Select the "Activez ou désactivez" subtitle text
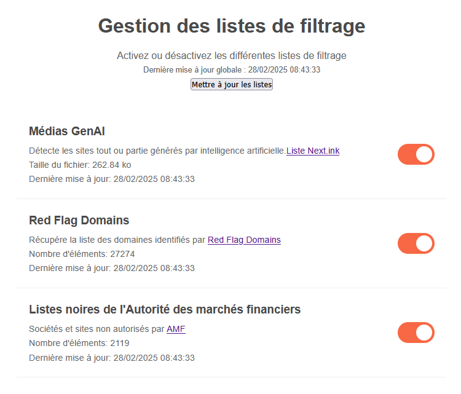Viewport: 461px width, 394px height. 231,55
